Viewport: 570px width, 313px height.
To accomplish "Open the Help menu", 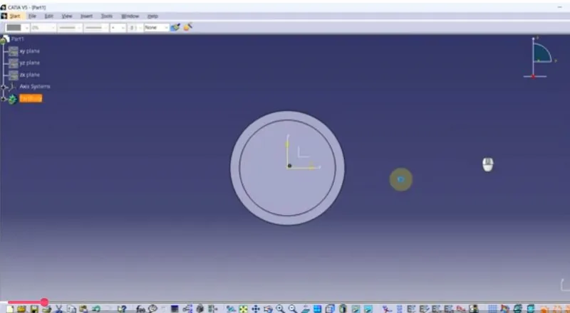I will coord(152,16).
